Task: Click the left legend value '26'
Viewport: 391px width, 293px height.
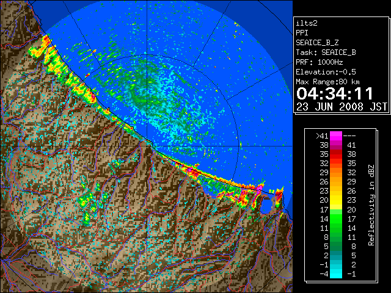Action: pyautogui.click(x=324, y=182)
